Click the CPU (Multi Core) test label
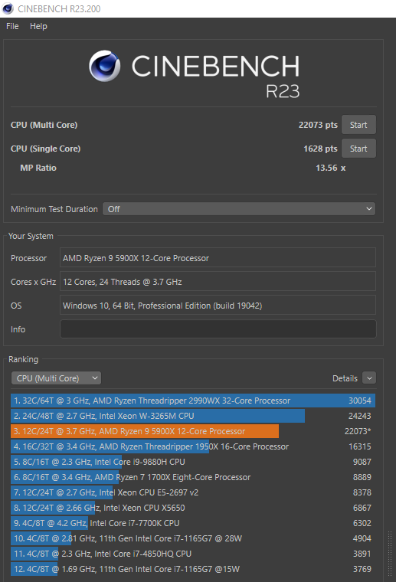The image size is (396, 582). [44, 125]
